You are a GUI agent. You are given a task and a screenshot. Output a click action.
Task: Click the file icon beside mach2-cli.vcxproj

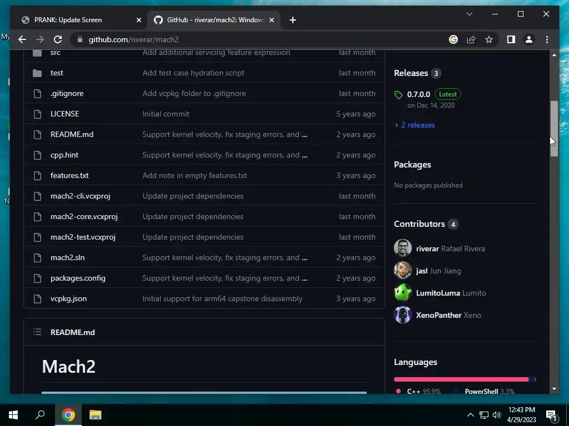coord(37,196)
